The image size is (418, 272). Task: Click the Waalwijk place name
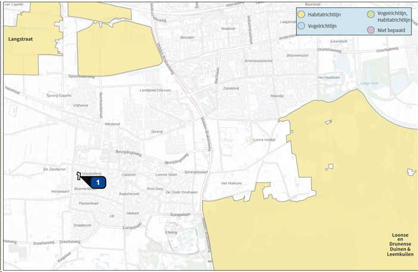(x=228, y=29)
